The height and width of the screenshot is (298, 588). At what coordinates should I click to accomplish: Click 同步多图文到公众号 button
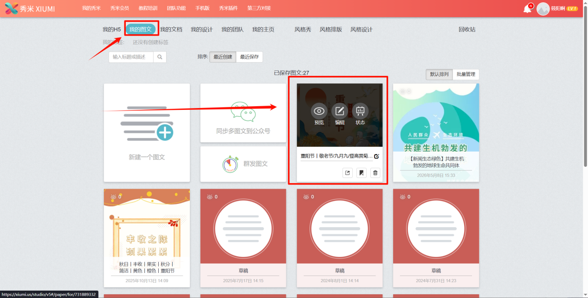[243, 113]
